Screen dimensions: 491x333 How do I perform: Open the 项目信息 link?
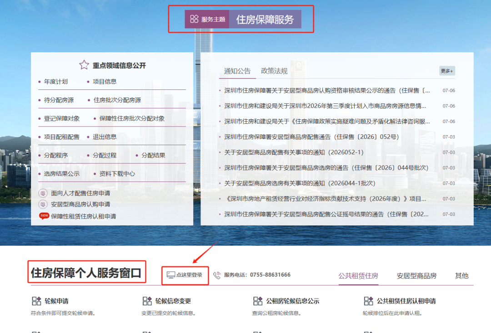(x=105, y=82)
